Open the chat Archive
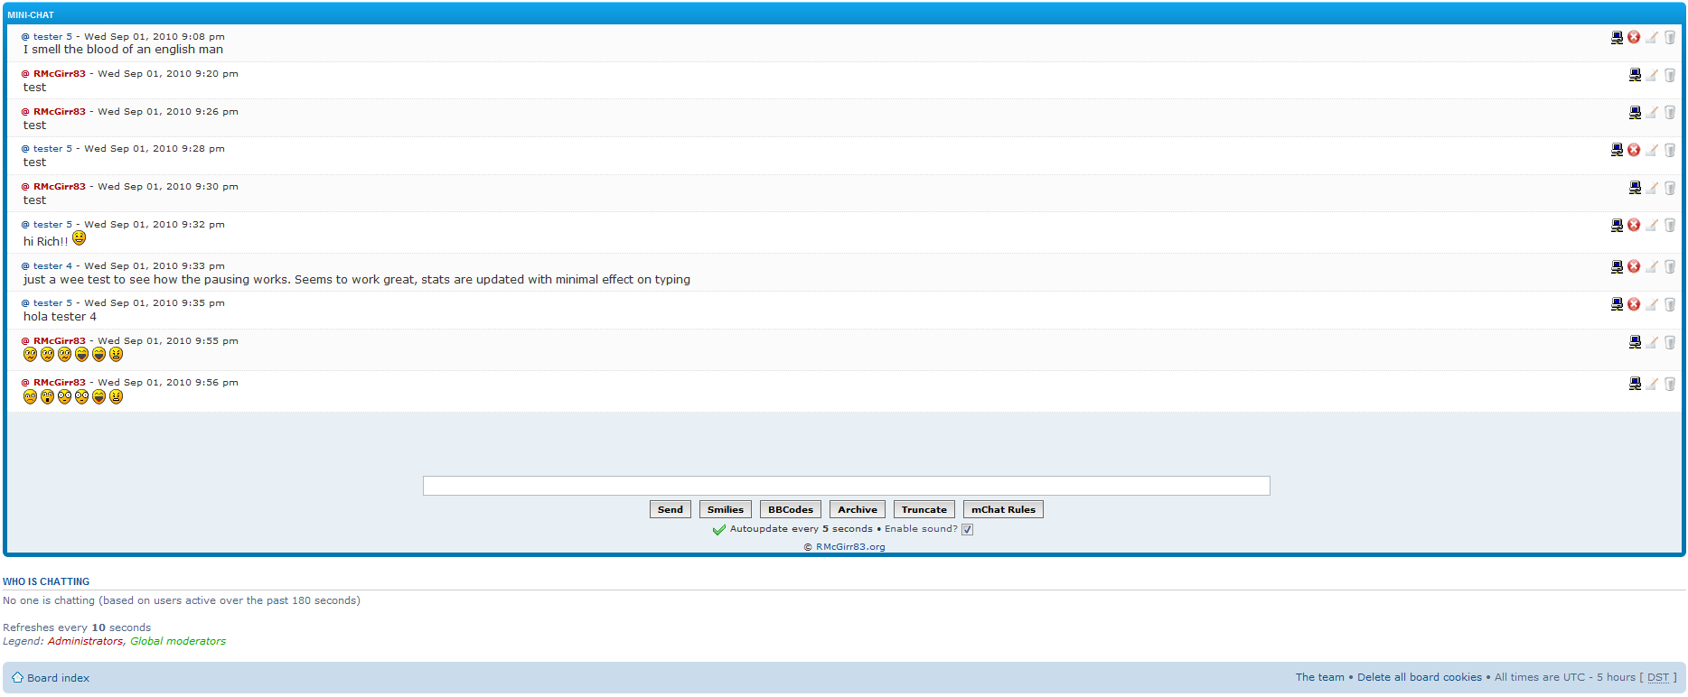 (x=857, y=509)
